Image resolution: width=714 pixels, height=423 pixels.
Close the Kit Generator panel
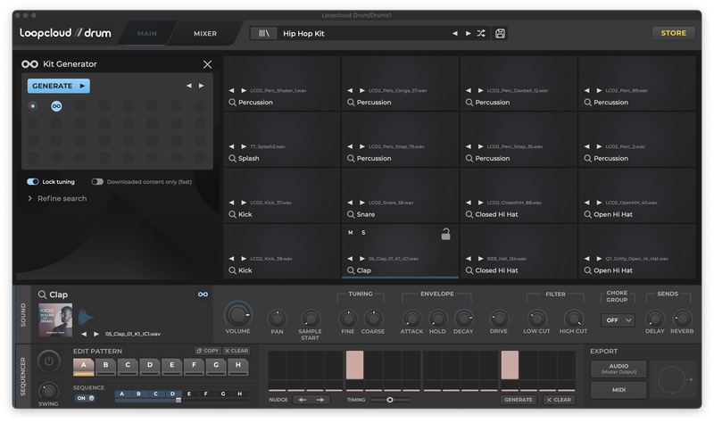pyautogui.click(x=207, y=64)
